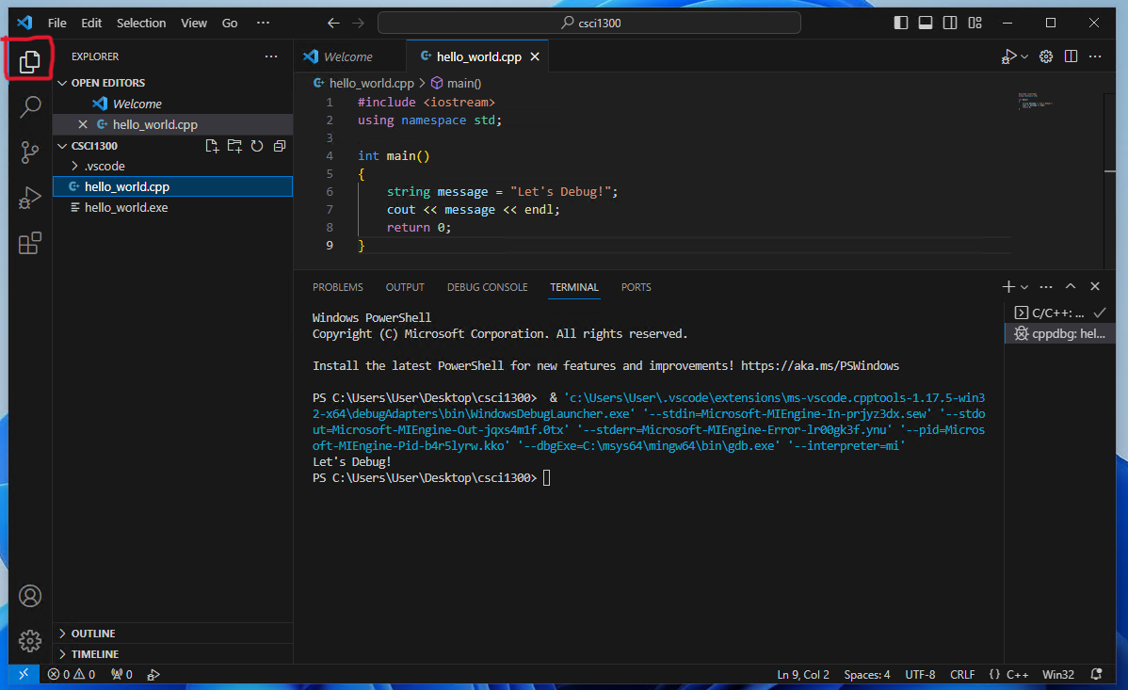Viewport: 1128px width, 690px height.
Task: Open the new terminal launch profile dropdown
Action: [x=1024, y=287]
